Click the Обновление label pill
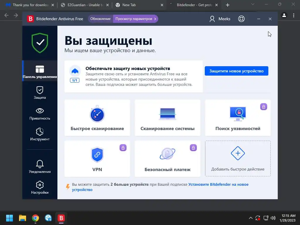The height and width of the screenshot is (225, 300). click(100, 19)
